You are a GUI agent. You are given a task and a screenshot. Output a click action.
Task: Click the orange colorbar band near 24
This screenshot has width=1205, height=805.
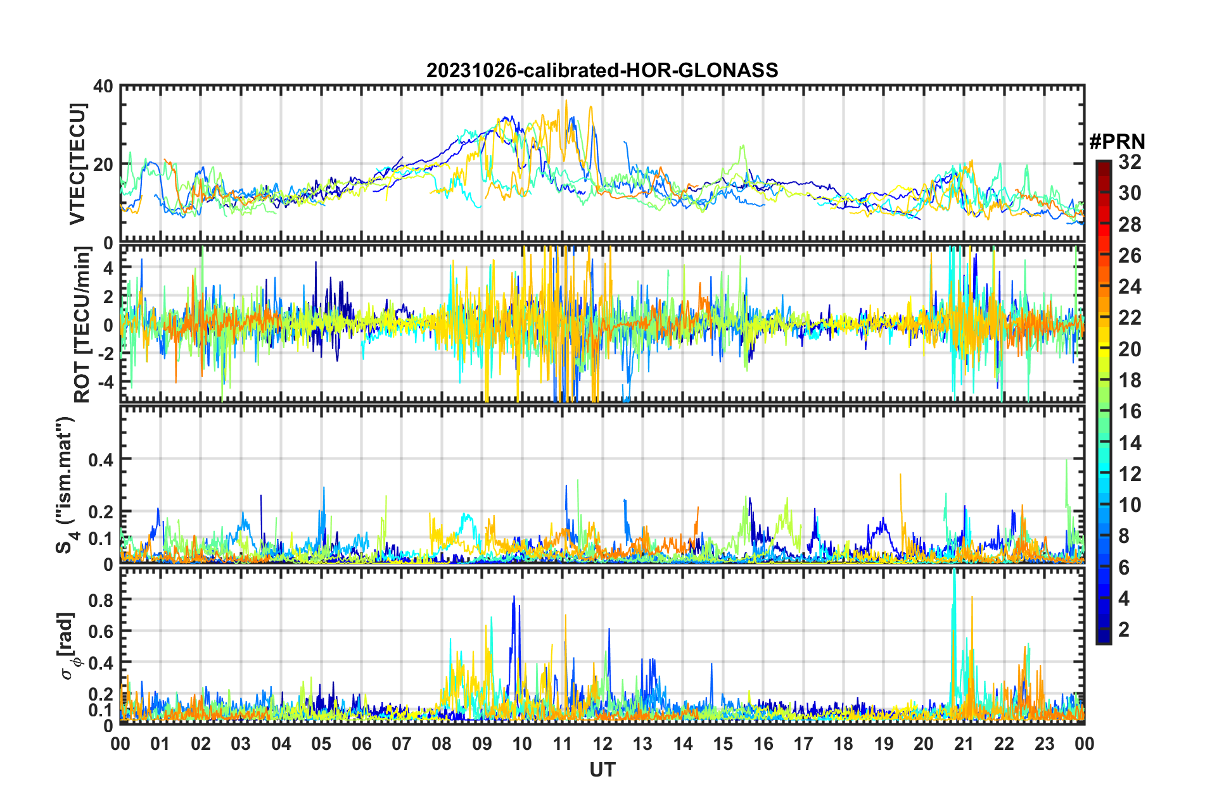coord(1103,287)
